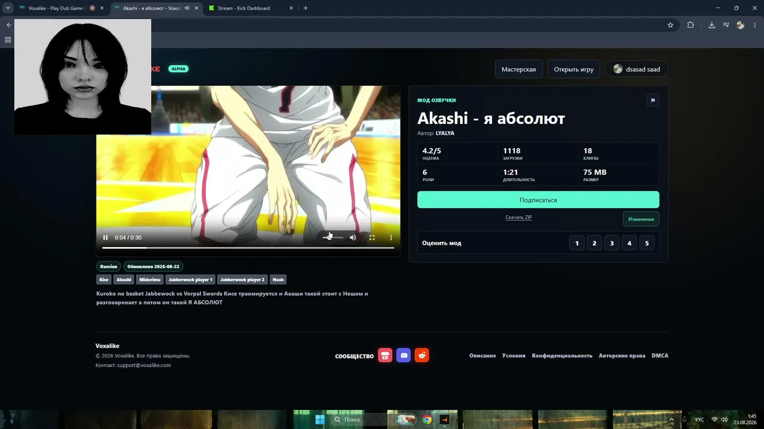Screen dimensions: 764x429
Task: Open the browser downloads icon
Action: (711, 25)
